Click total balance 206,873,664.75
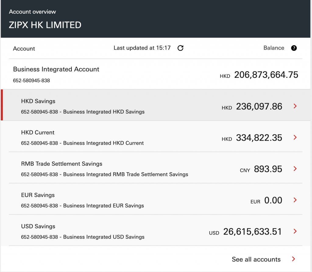Screen dimensions: 312x272 266,75
